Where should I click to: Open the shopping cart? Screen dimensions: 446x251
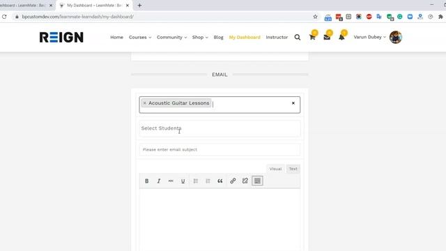pos(312,37)
